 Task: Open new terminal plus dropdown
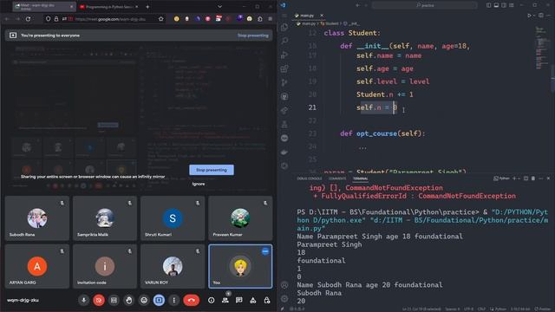[516, 179]
